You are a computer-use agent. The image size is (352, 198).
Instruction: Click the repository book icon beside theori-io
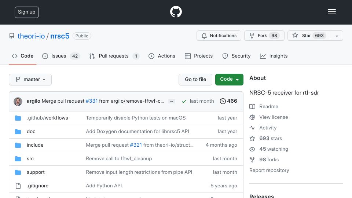(x=12, y=36)
